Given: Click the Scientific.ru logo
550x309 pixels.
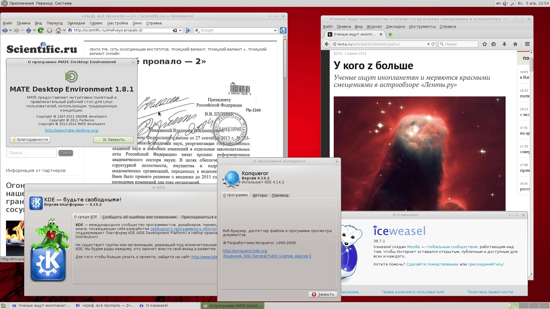Looking at the screenshot, I should 42,48.
